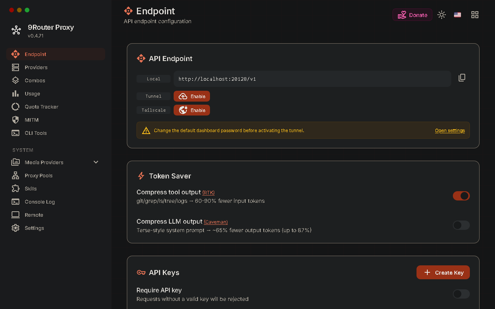Open the Combos menu item
495x309 pixels.
(56, 80)
